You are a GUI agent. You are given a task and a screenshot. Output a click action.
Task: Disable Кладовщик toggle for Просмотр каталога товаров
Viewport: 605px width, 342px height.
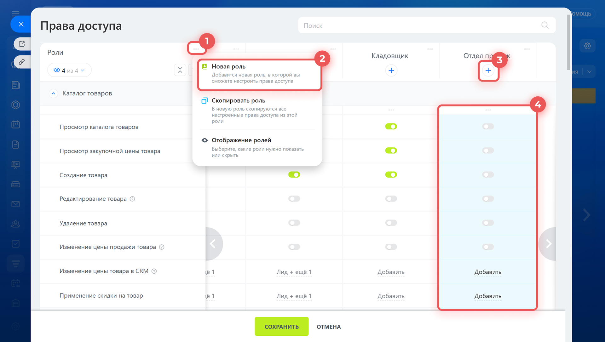coord(391,127)
